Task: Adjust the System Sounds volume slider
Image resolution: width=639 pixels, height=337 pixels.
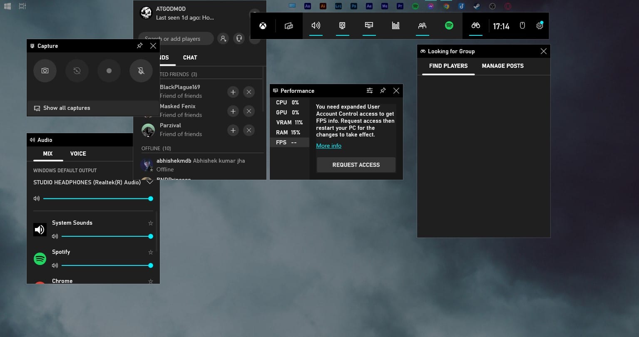Action: click(107, 236)
